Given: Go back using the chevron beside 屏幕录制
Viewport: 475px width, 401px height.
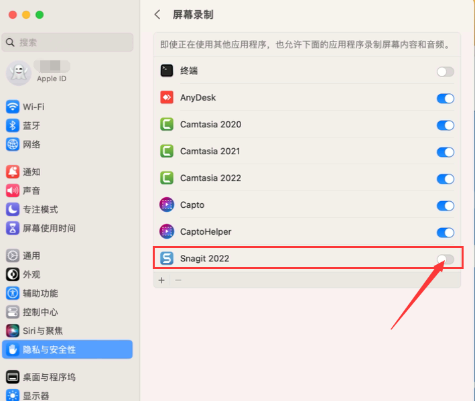Looking at the screenshot, I should click(157, 14).
